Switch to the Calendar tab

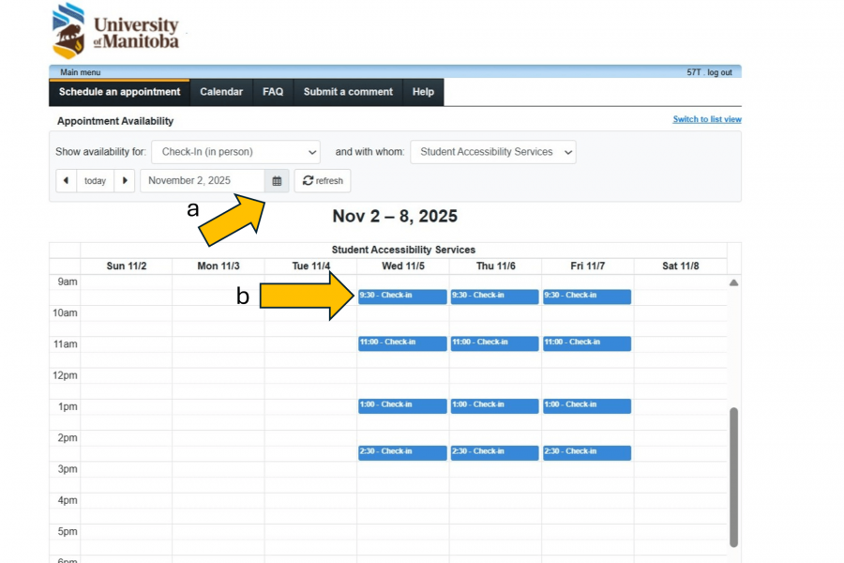(221, 92)
